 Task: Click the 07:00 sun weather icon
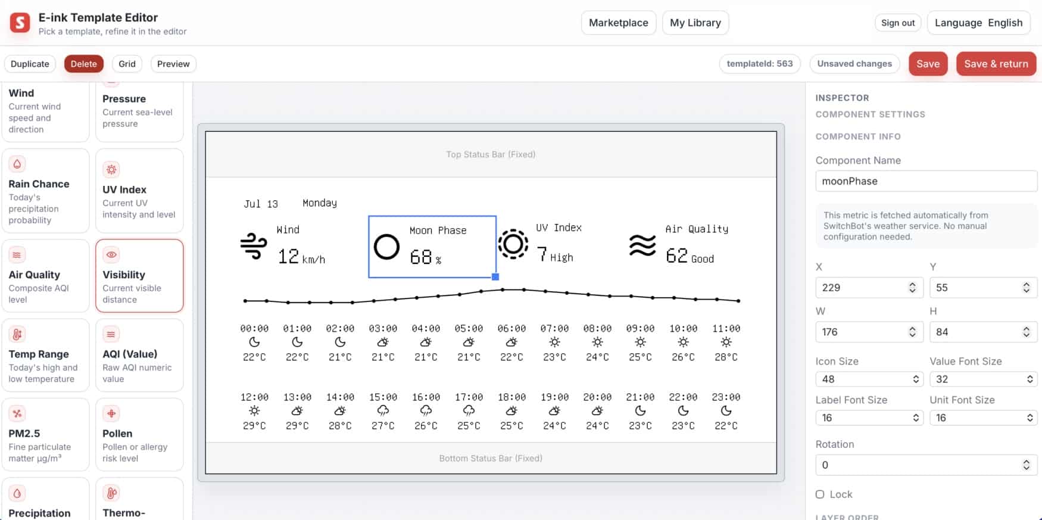[x=554, y=342]
